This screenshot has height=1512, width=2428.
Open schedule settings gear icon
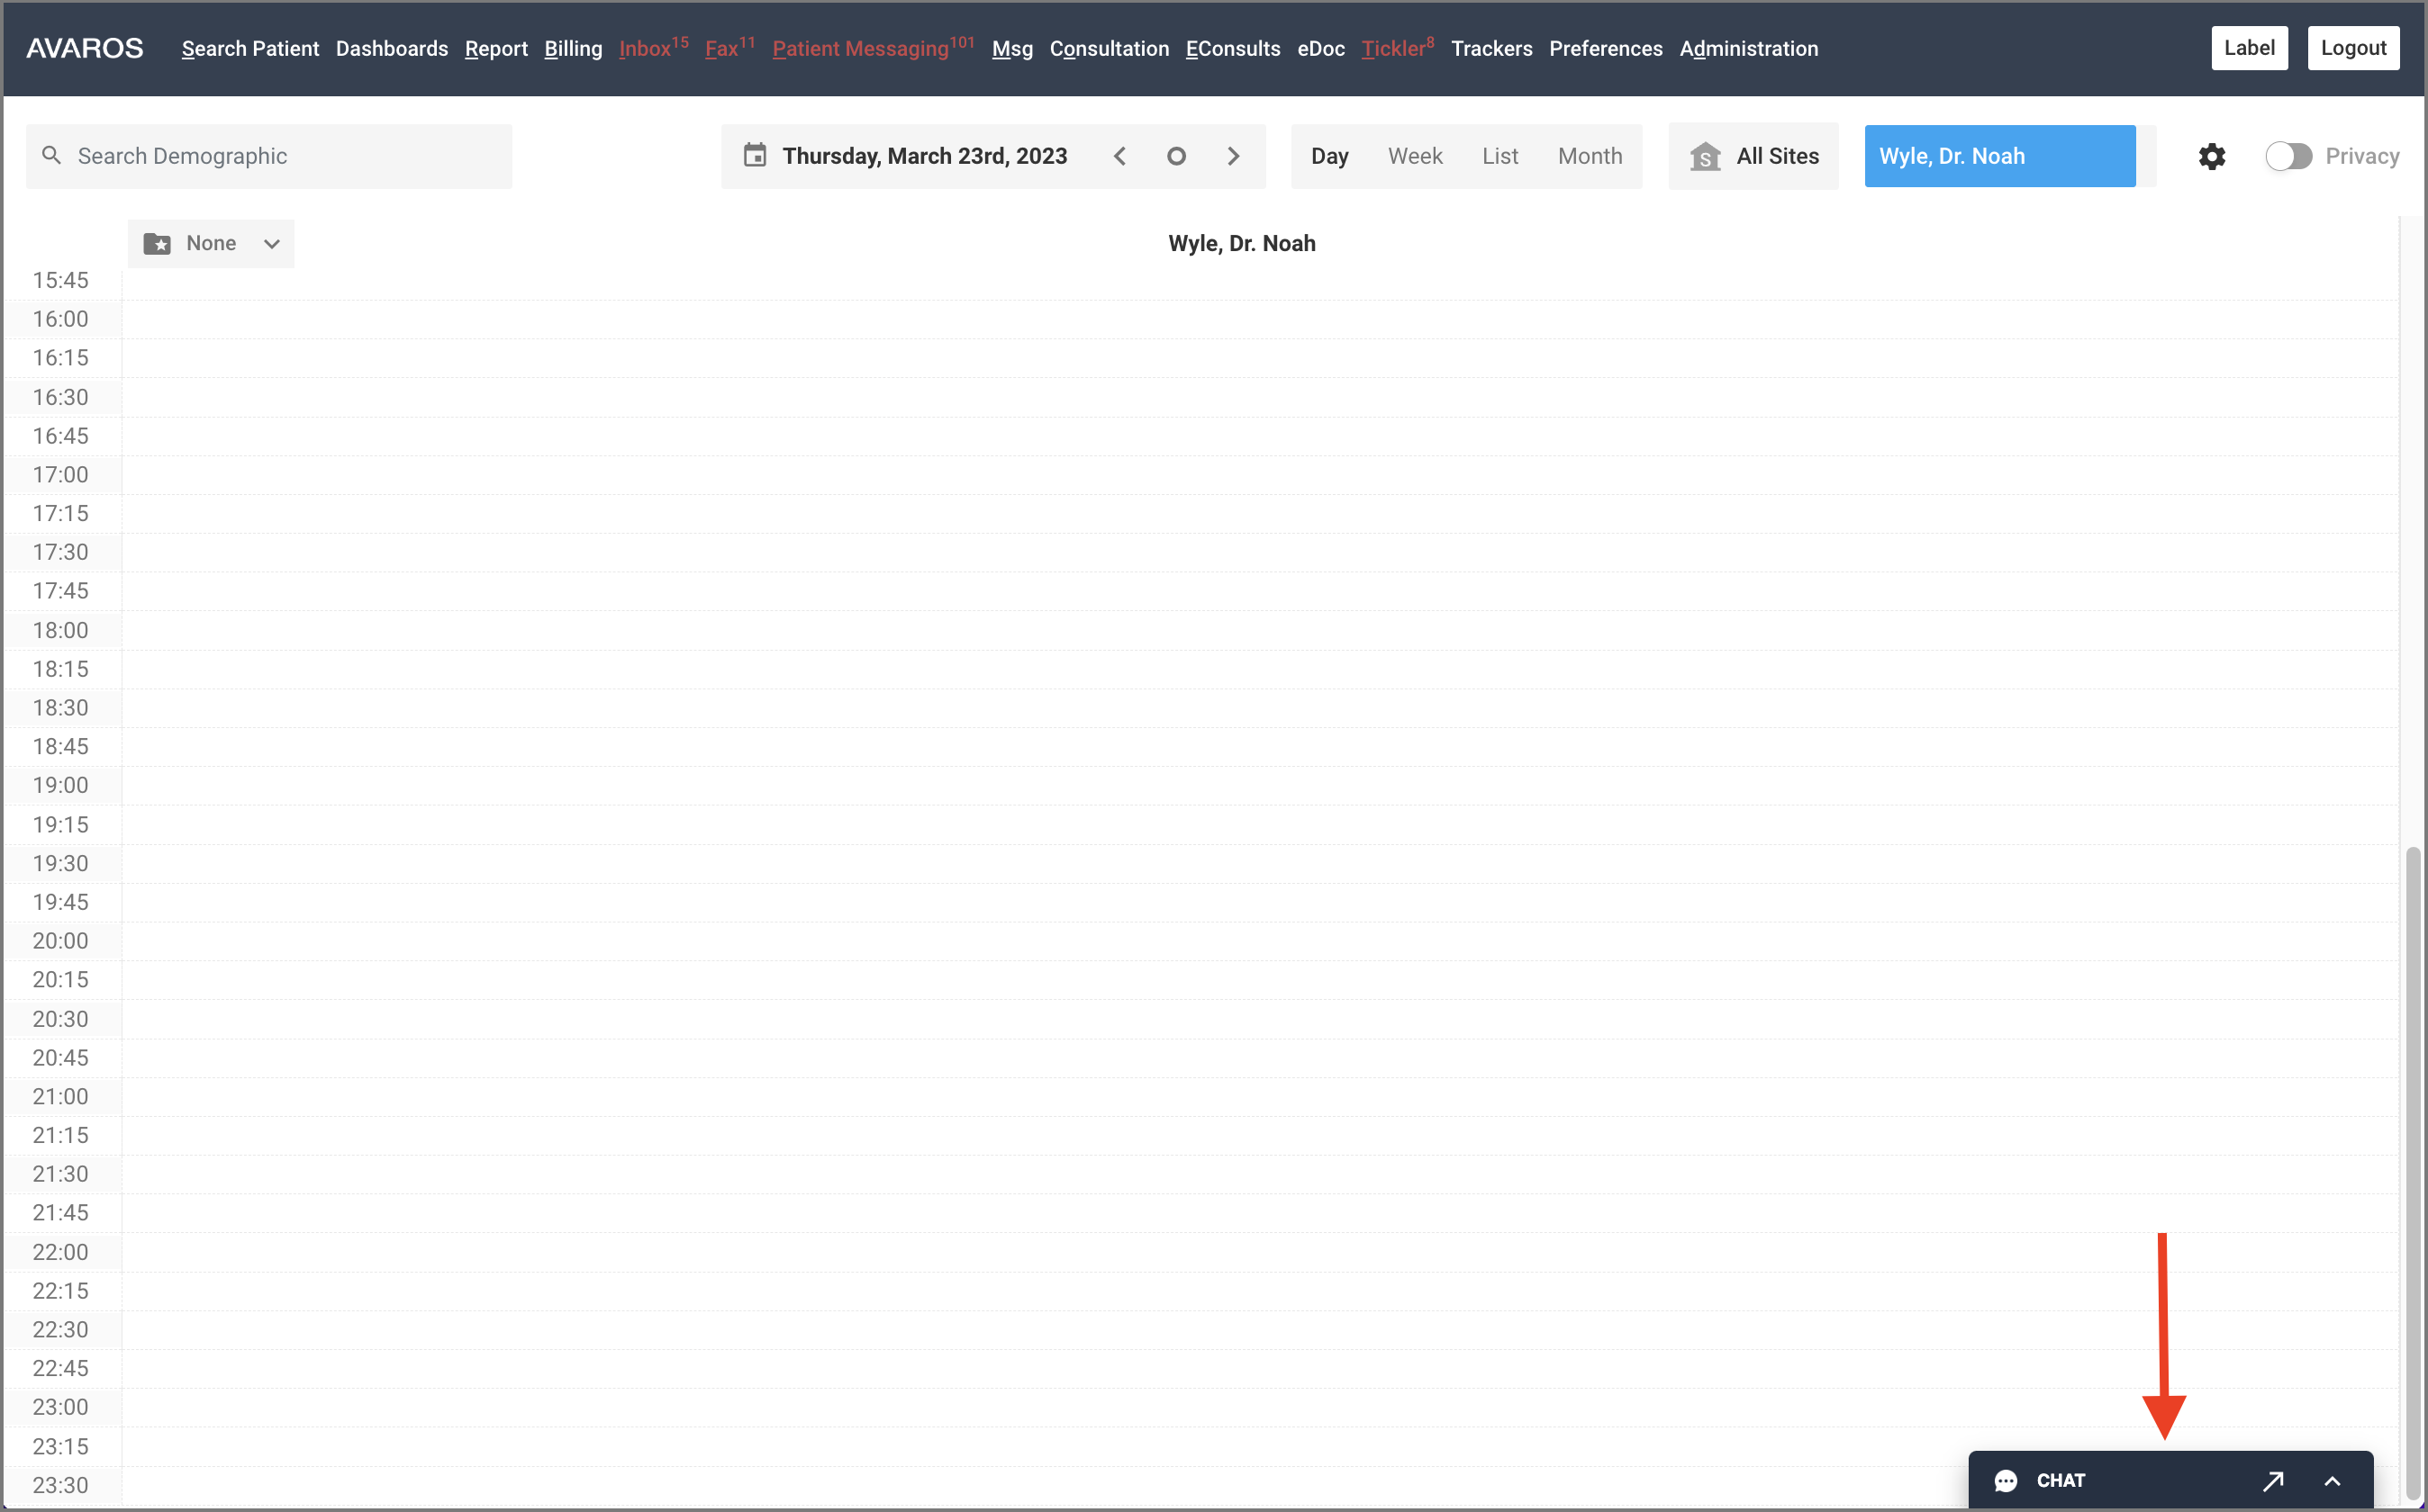(2212, 156)
